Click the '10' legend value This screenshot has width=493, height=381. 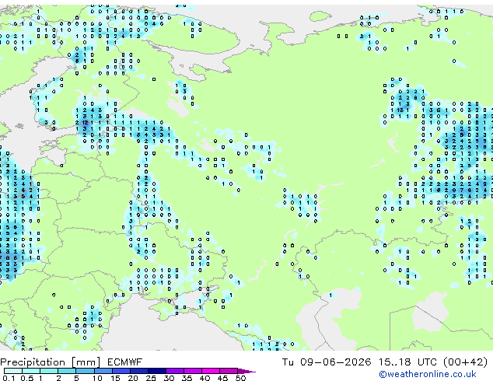point(97,378)
